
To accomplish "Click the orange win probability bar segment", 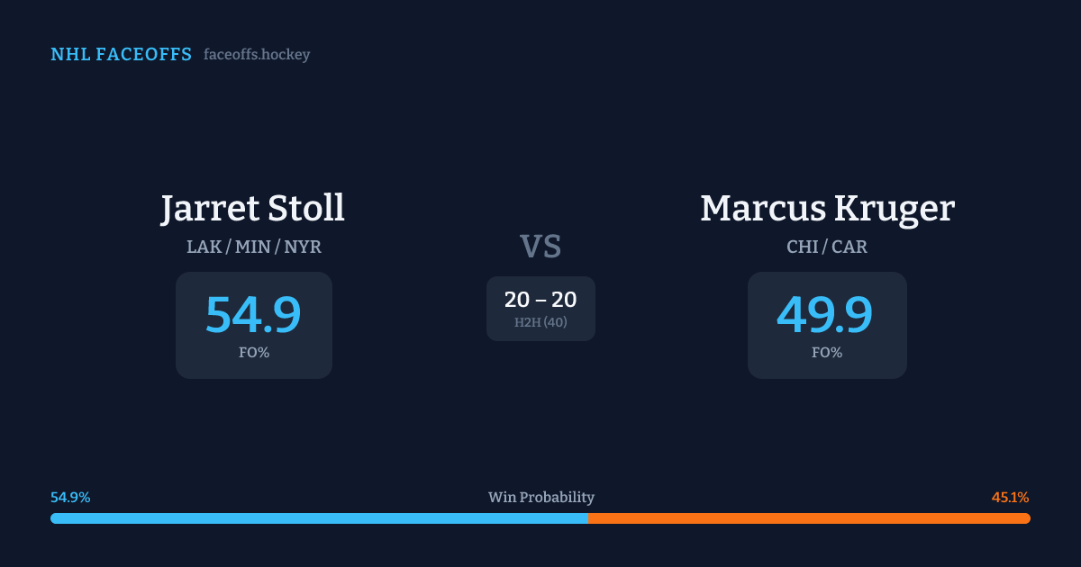I will 809,518.
